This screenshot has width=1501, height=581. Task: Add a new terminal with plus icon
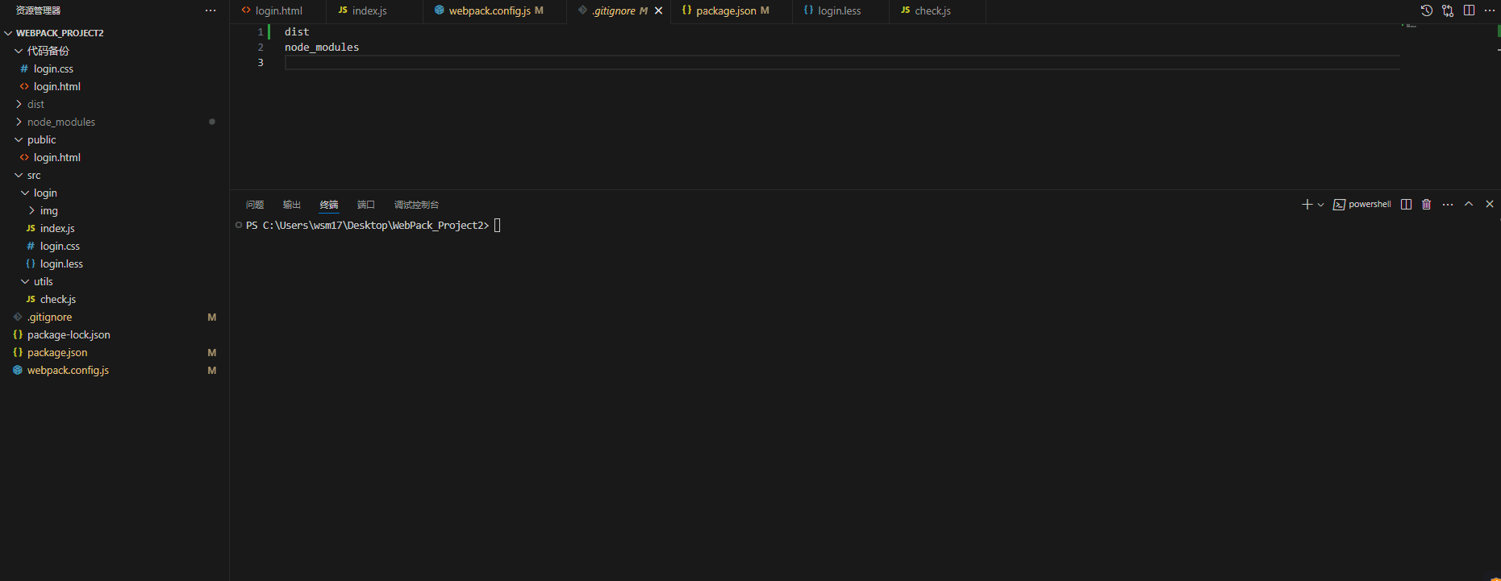click(x=1307, y=205)
